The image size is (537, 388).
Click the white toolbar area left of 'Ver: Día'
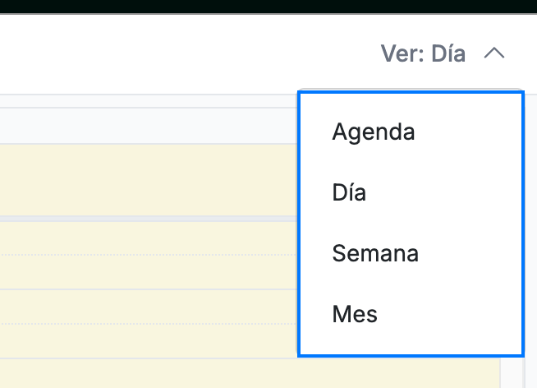[x=188, y=53]
